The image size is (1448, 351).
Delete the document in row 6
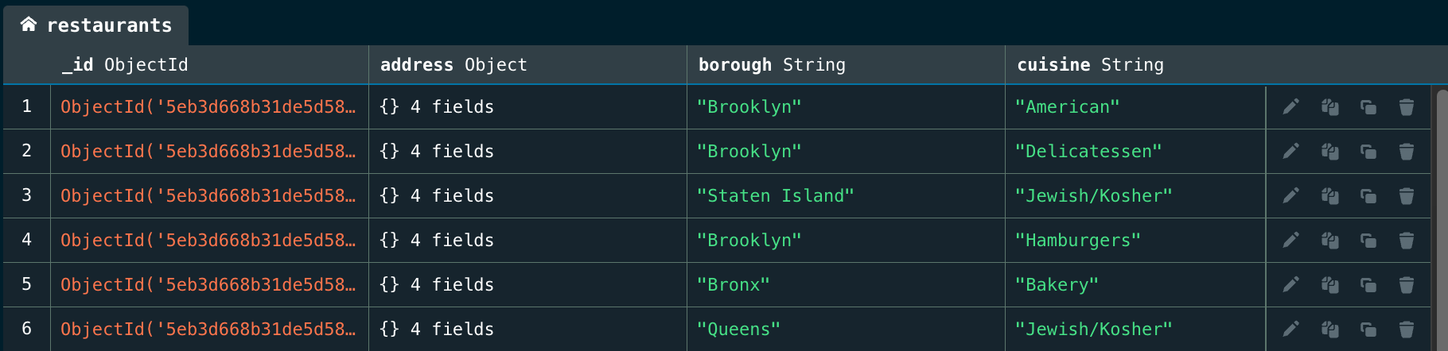tap(1406, 329)
